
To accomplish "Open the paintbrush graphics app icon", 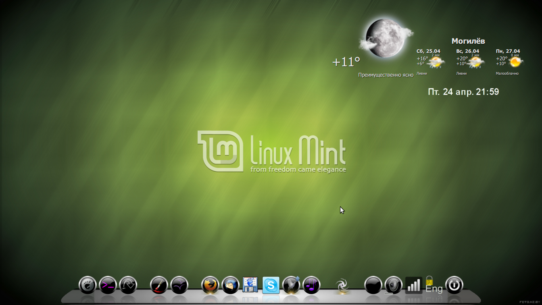I will pos(159,285).
